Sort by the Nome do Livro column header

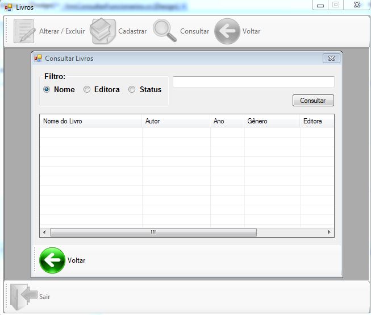90,121
